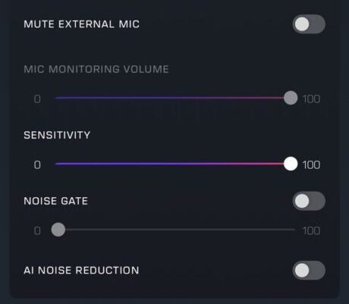Click the middle of Noise Gate slider track

click(x=175, y=230)
